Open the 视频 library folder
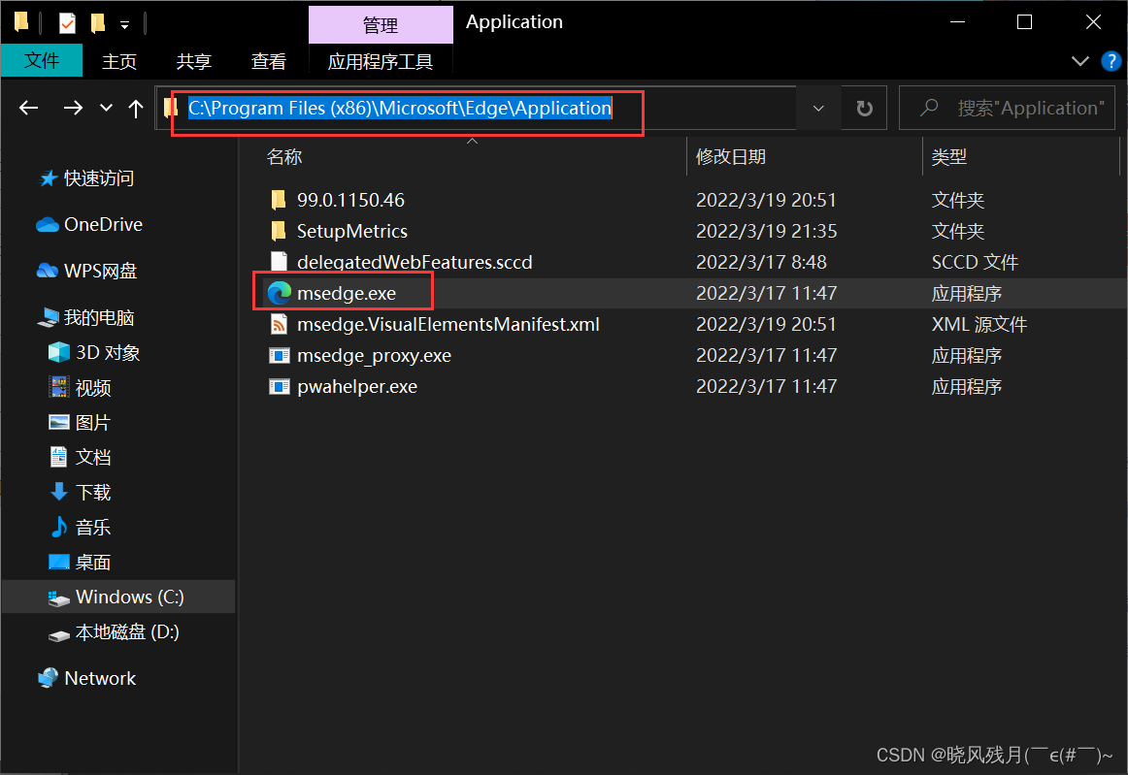 [x=93, y=388]
